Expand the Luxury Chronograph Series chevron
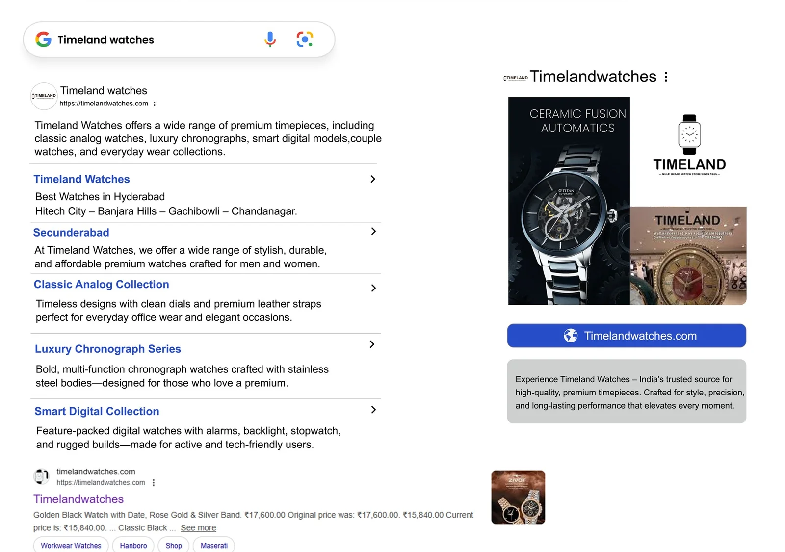 (372, 344)
